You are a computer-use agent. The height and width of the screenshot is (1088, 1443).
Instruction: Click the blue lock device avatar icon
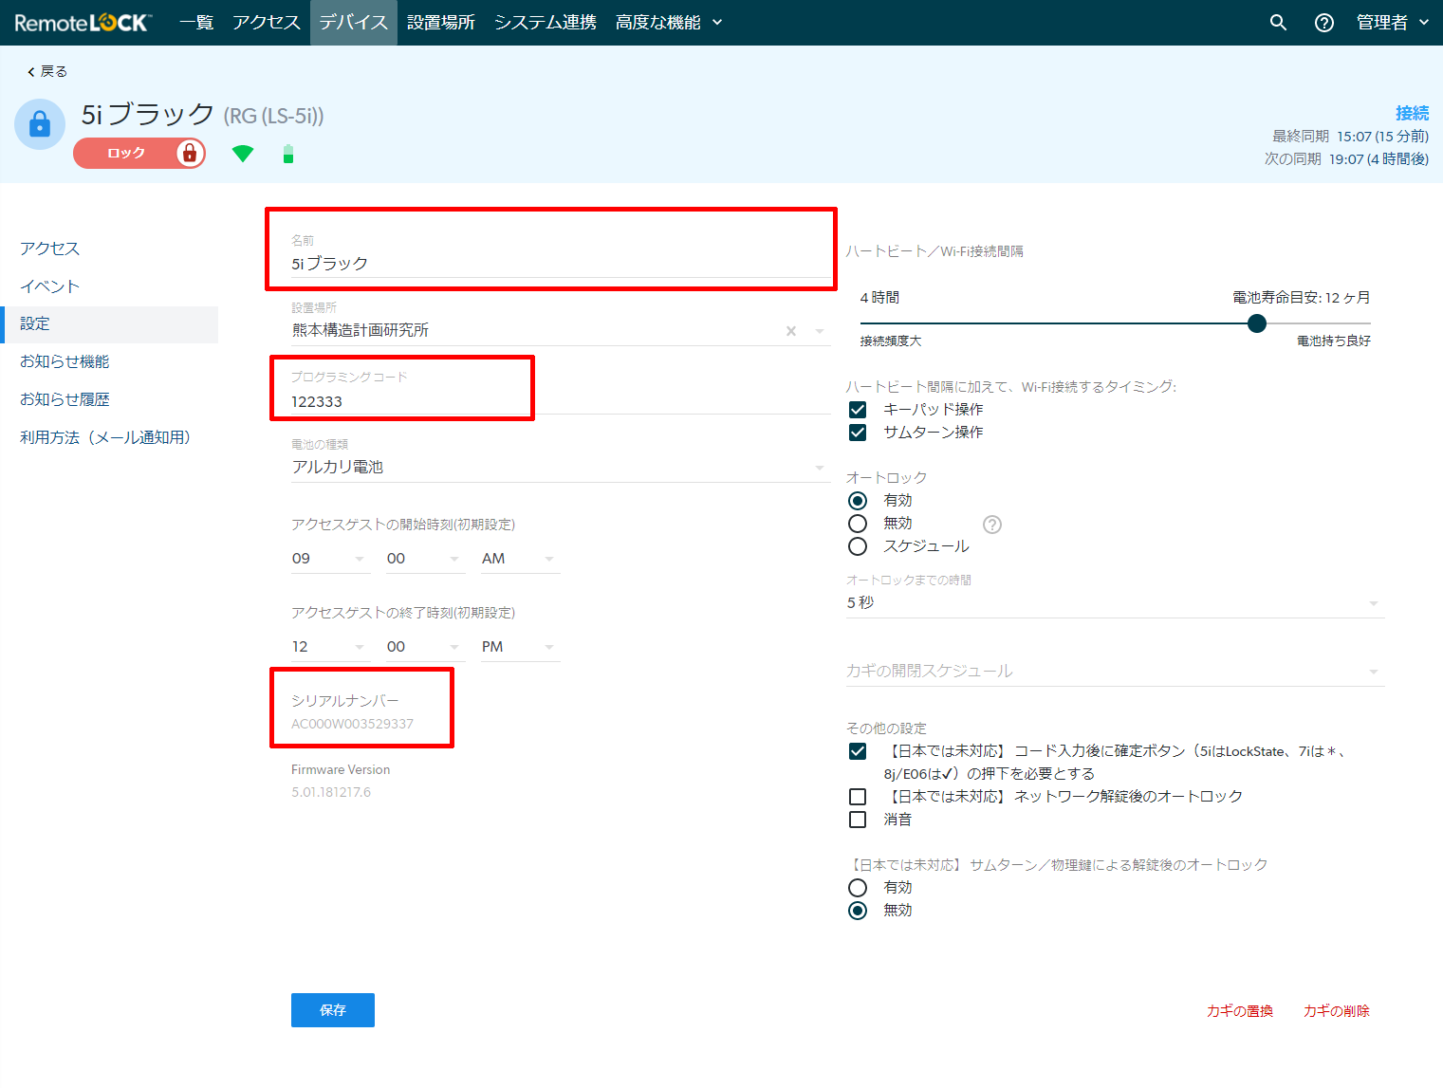click(40, 124)
